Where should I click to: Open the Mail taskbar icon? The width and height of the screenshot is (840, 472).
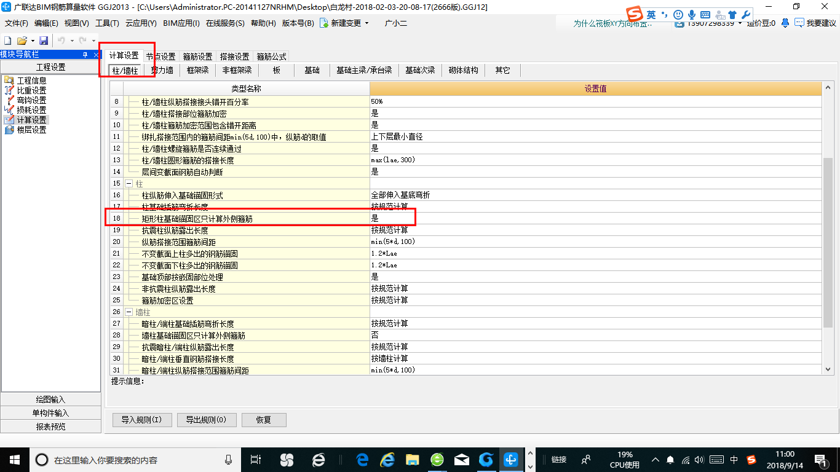tap(461, 459)
